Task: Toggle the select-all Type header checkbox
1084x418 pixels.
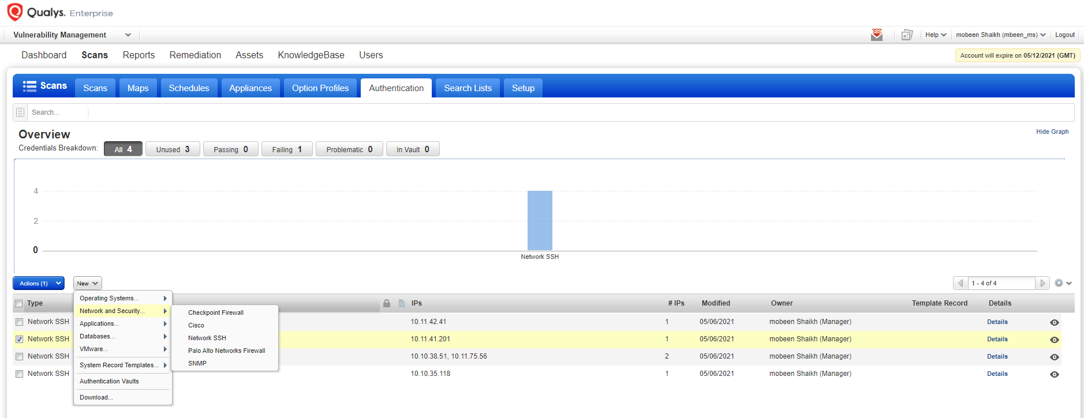Action: coord(19,304)
